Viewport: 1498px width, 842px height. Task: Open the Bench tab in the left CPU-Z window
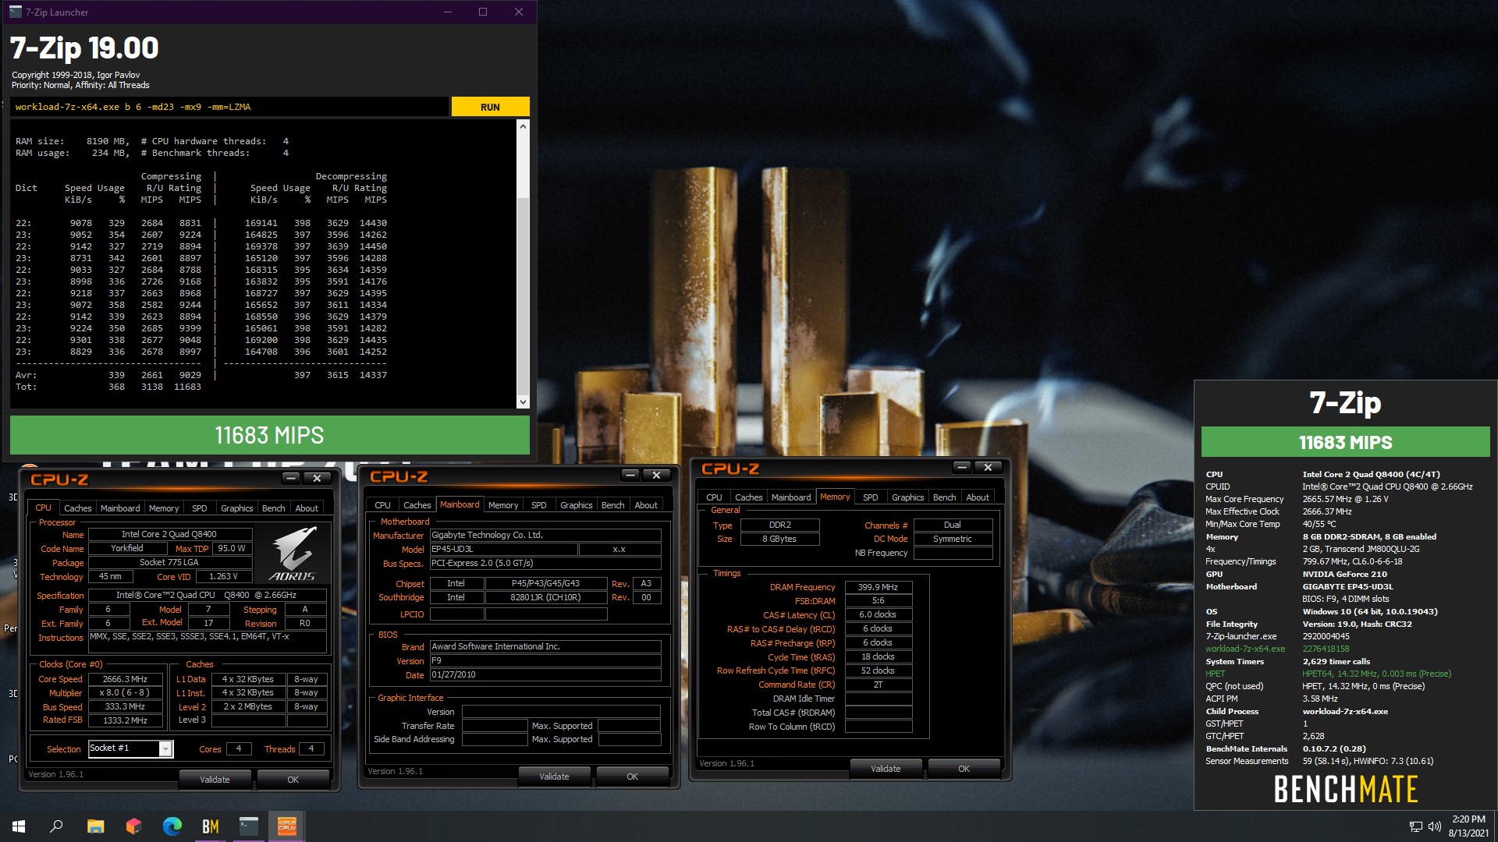point(274,508)
